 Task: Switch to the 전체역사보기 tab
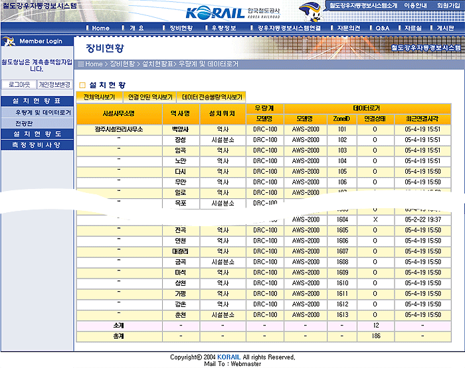[x=100, y=97]
